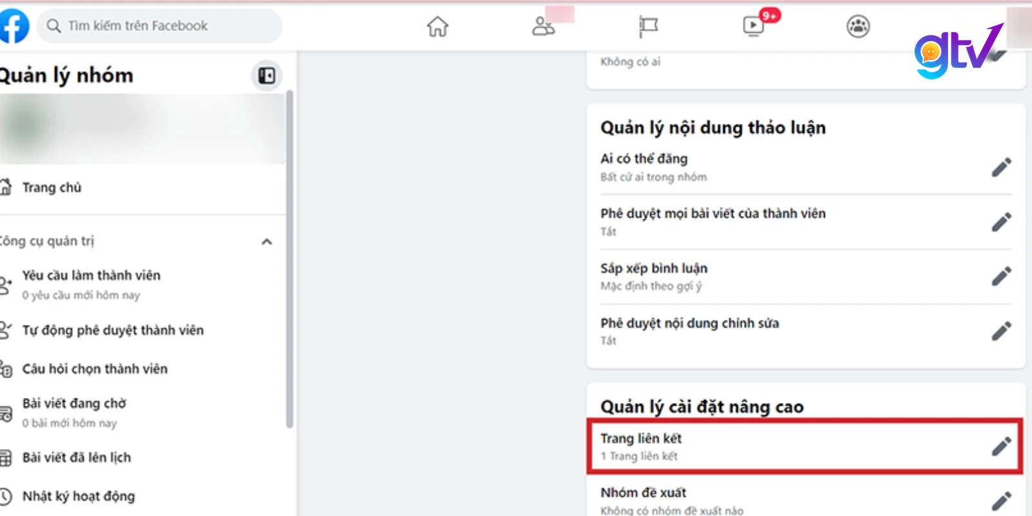1032x516 pixels.
Task: Click the Quản lý nội dung thảo luận heading
Action: 713,128
